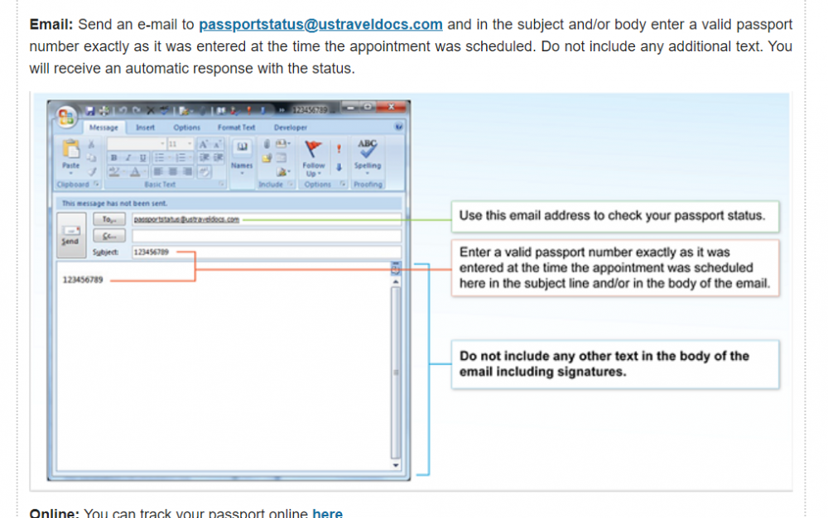
Task: Click the Follow Up label
Action: tap(314, 170)
